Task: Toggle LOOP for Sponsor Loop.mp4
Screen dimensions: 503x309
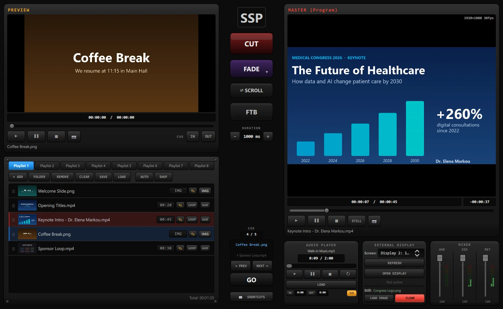Action: pos(192,248)
